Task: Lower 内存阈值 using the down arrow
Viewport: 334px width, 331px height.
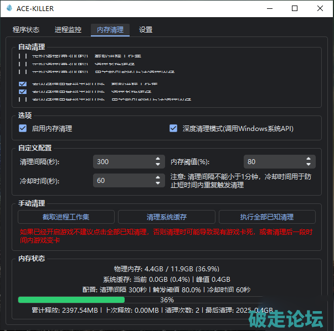Action: tap(309, 165)
